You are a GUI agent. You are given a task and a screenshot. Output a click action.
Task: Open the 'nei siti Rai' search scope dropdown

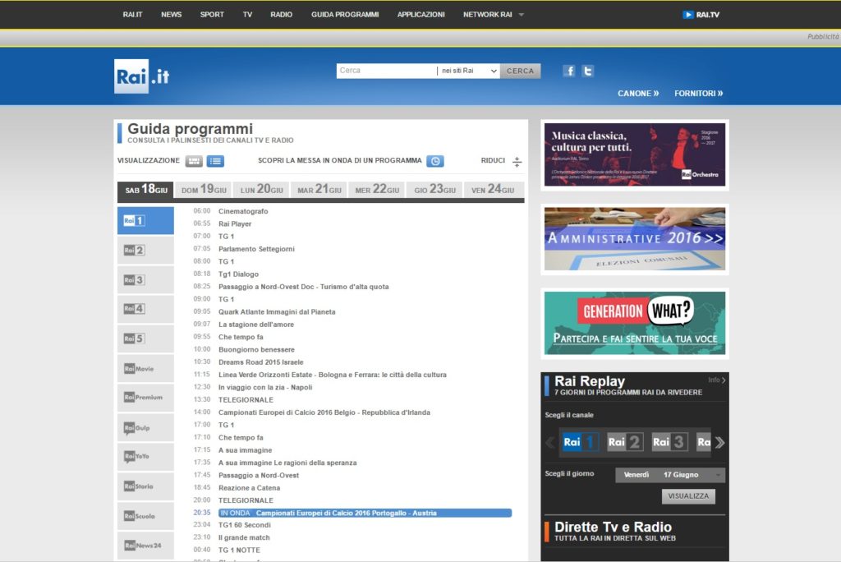tap(467, 71)
